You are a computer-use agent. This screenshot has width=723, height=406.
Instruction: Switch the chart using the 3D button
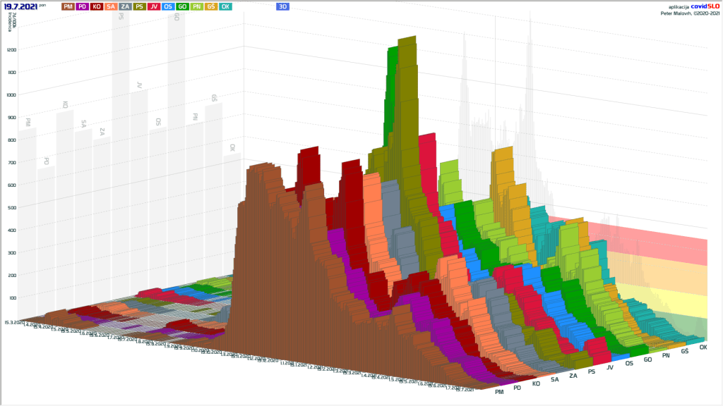tap(282, 6)
